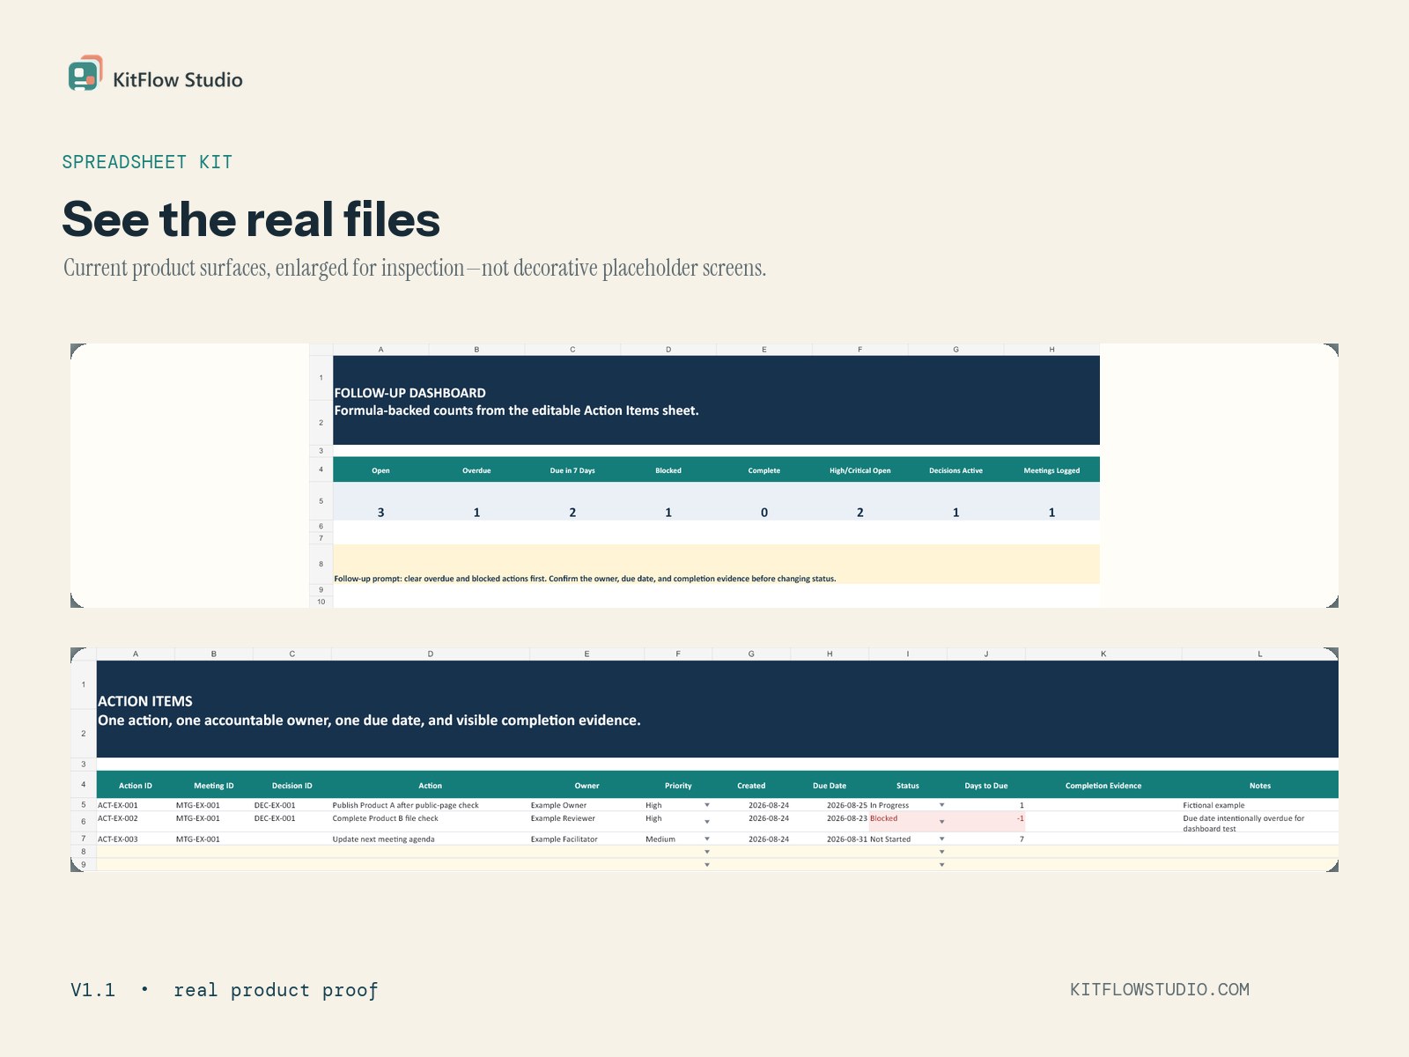Open Priority dropdown in empty row 9
The width and height of the screenshot is (1409, 1057).
coord(707,865)
